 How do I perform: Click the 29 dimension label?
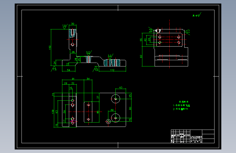click(66, 83)
